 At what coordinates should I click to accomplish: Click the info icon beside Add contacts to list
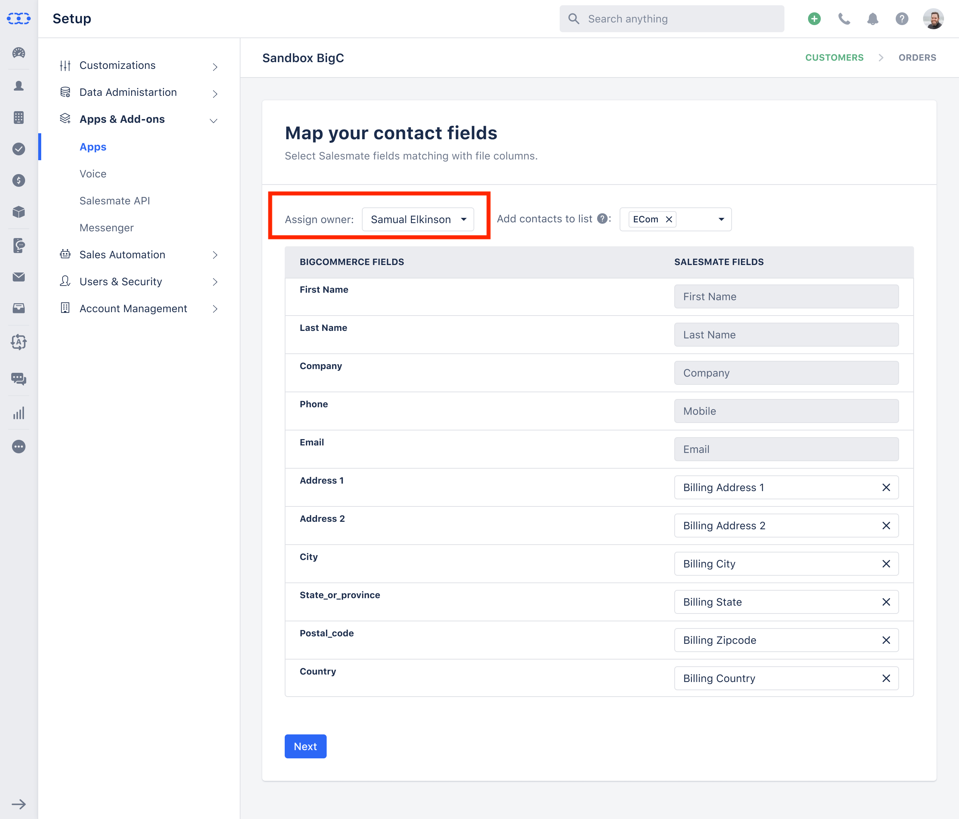(602, 219)
